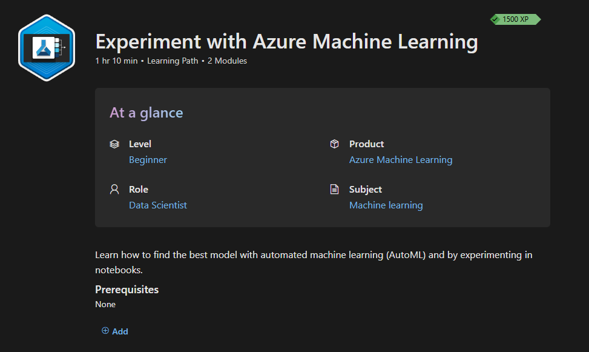The width and height of the screenshot is (589, 352).
Task: Click the Product box icon
Action: click(334, 144)
